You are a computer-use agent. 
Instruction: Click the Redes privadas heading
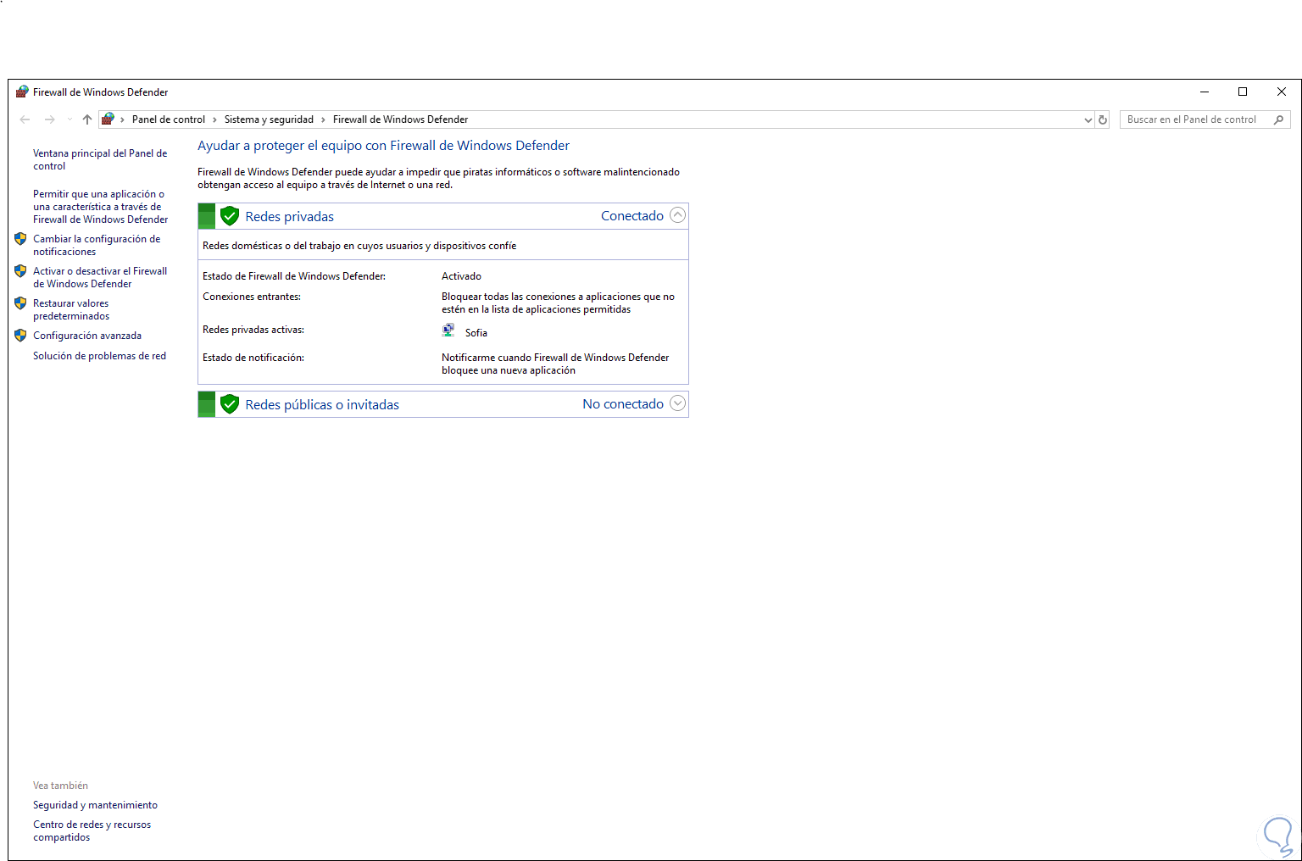290,217
